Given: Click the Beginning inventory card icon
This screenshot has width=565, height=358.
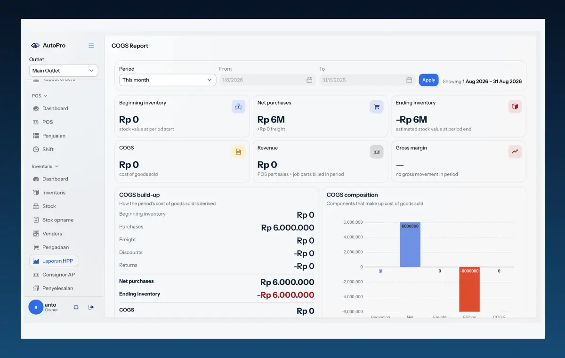Looking at the screenshot, I should [x=238, y=106].
